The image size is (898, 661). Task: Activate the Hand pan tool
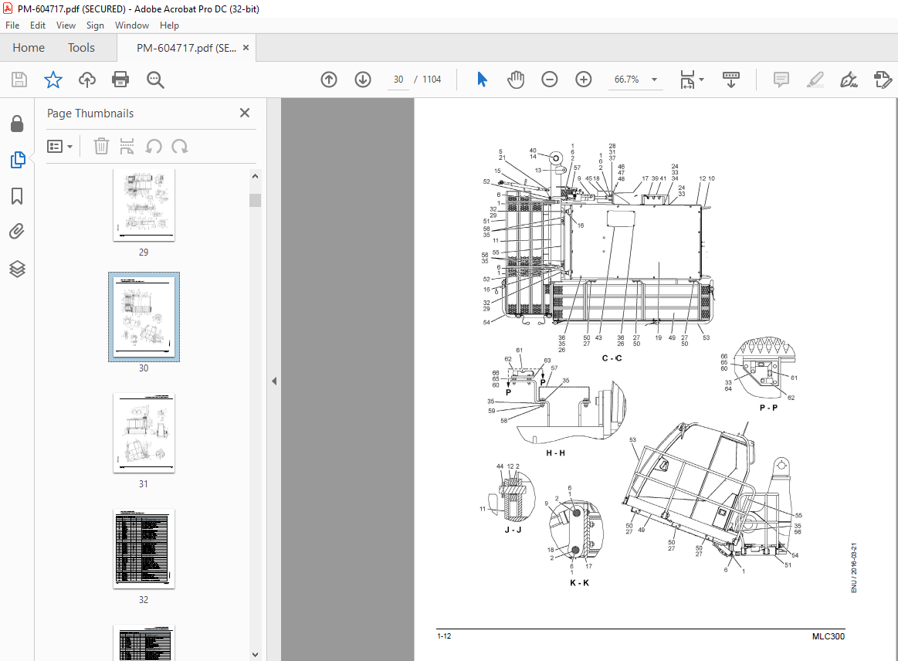pos(516,80)
